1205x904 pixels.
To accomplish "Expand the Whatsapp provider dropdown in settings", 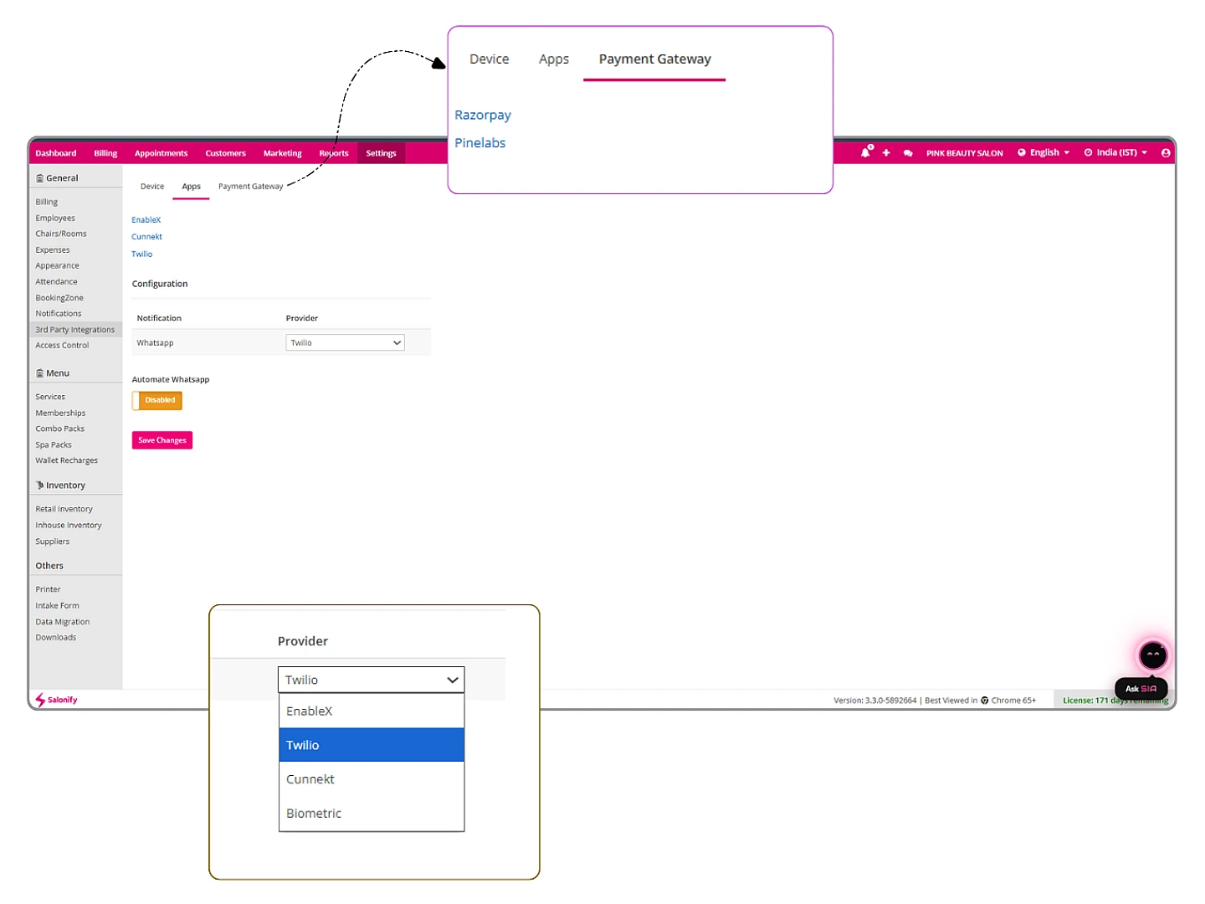I will point(346,342).
